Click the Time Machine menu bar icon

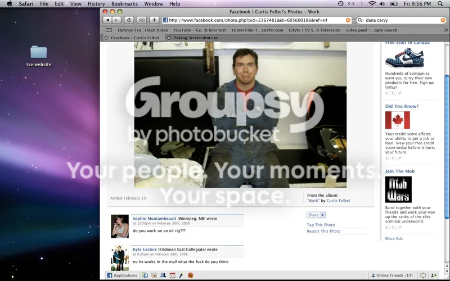click(340, 4)
